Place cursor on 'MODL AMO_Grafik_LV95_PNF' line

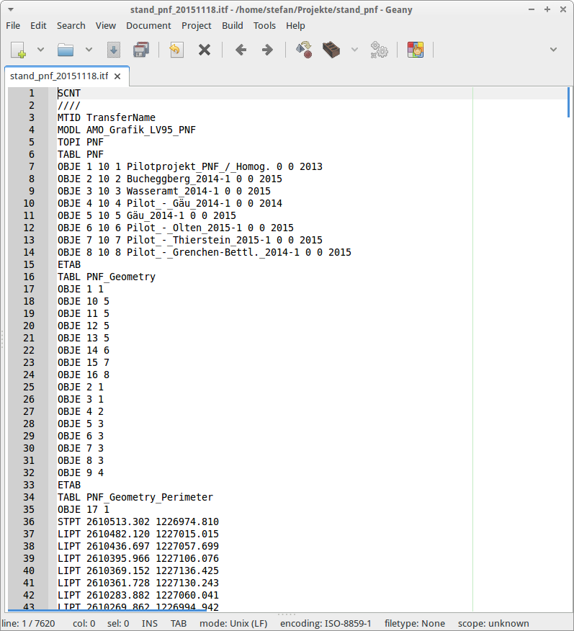(126, 130)
